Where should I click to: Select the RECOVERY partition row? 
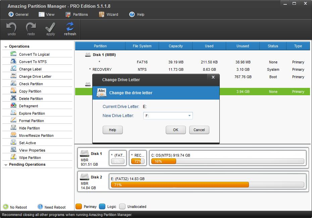pyautogui.click(x=193, y=69)
